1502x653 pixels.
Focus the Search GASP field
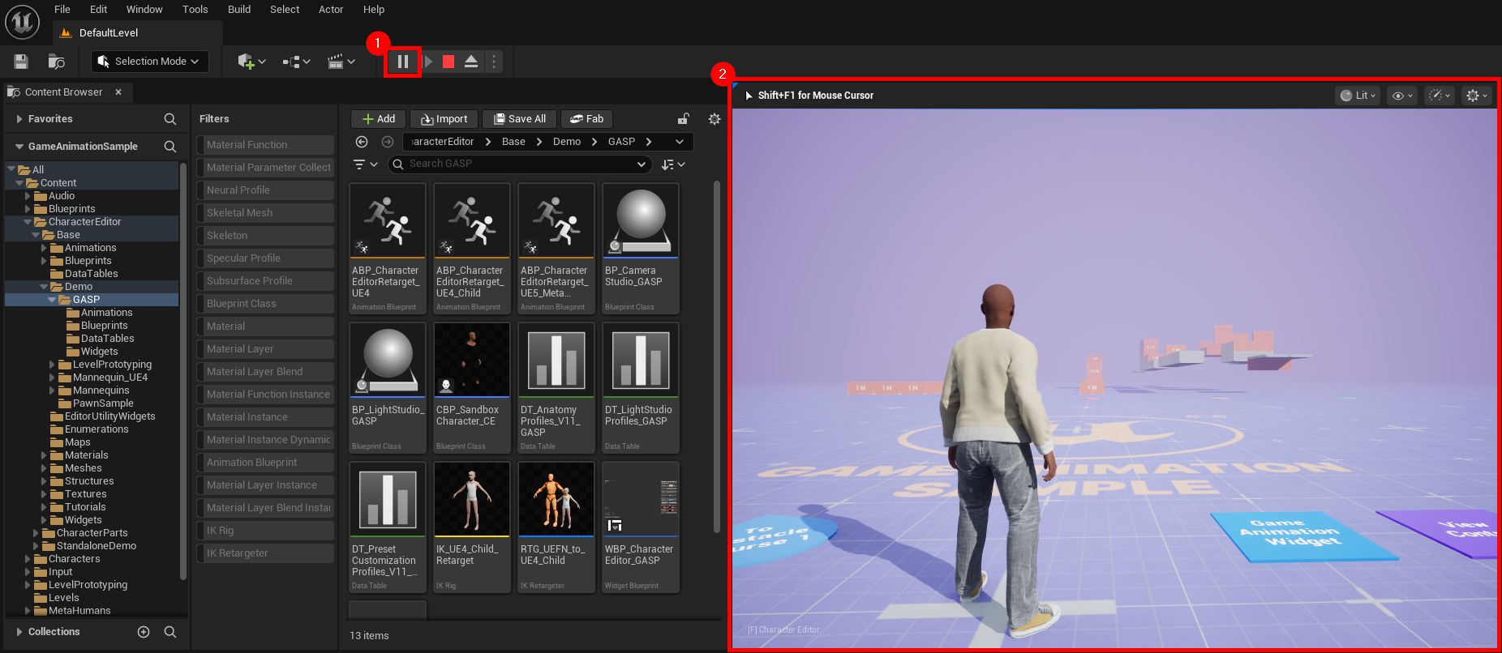[521, 164]
